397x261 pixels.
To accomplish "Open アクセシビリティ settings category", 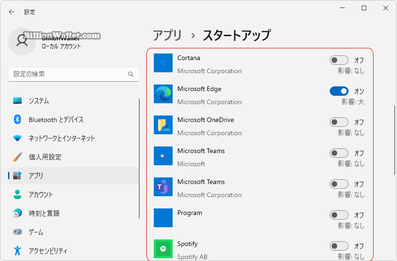I will pos(73,250).
